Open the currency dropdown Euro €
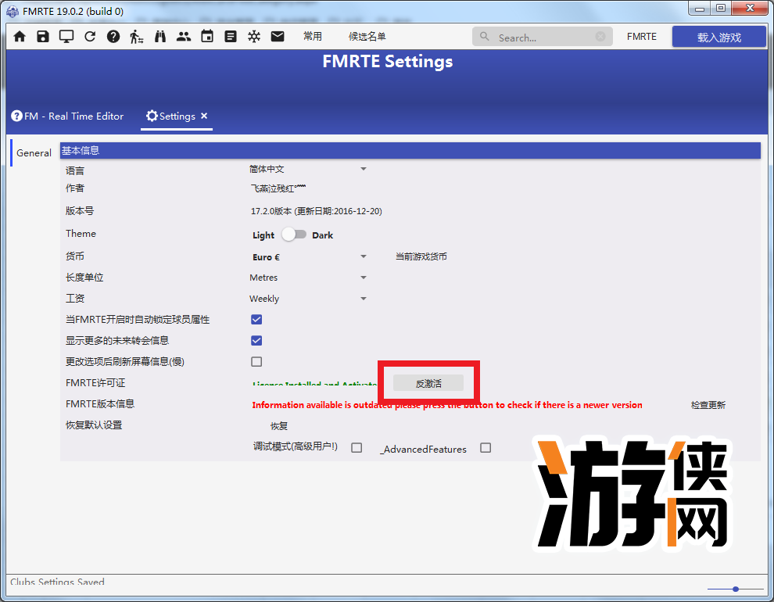This screenshot has width=774, height=602. (309, 256)
